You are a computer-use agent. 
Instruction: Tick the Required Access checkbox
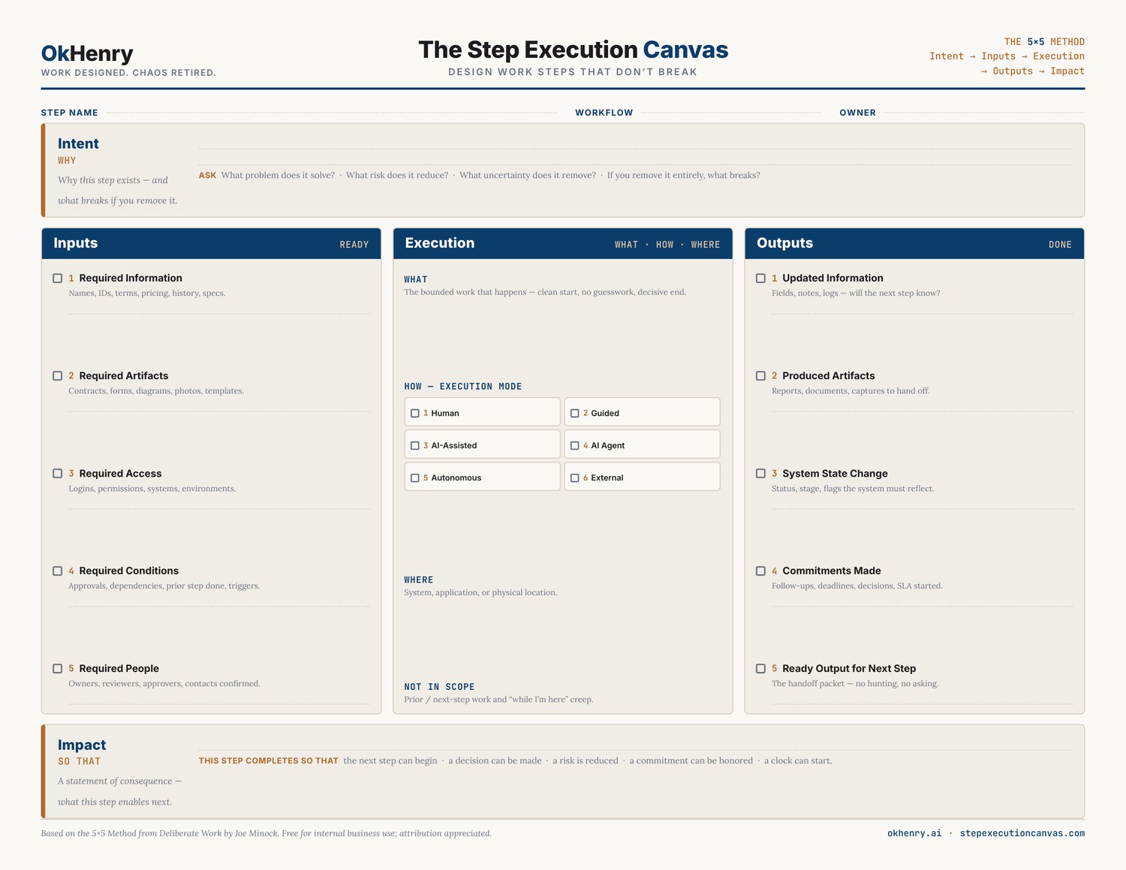[58, 474]
